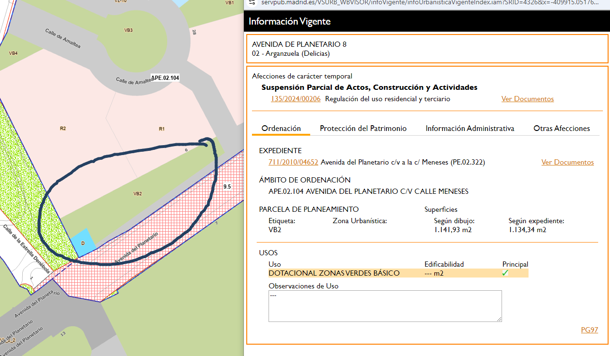The width and height of the screenshot is (610, 356).
Task: Click inside the Observaciones de Uso text box
Action: (385, 306)
